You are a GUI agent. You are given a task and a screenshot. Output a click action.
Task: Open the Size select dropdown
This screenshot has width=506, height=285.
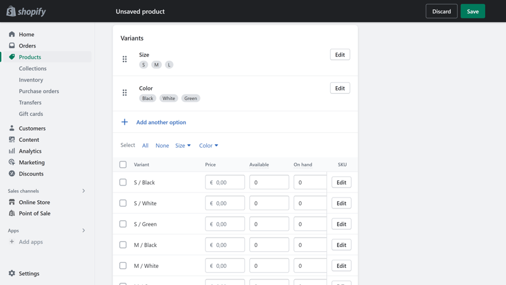(x=183, y=146)
